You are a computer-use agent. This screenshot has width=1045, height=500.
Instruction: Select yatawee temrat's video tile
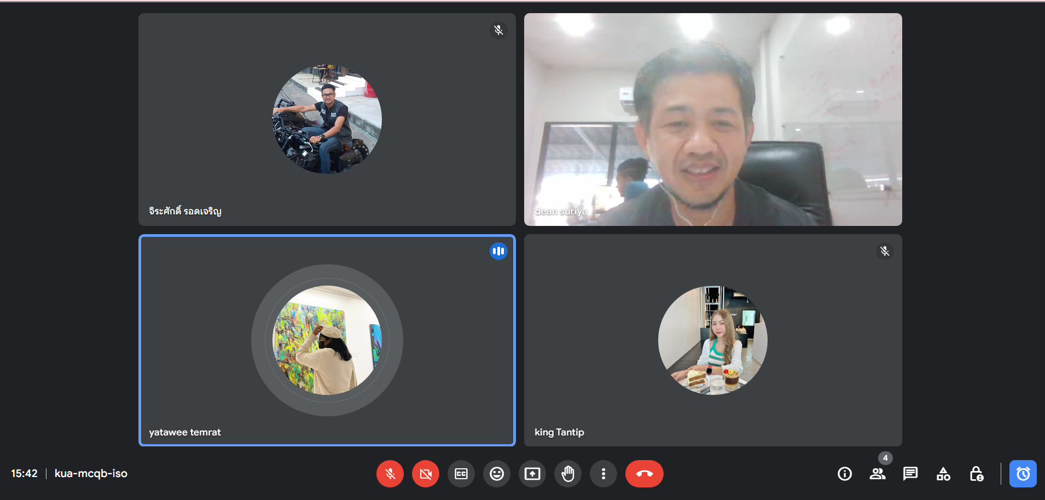point(327,340)
